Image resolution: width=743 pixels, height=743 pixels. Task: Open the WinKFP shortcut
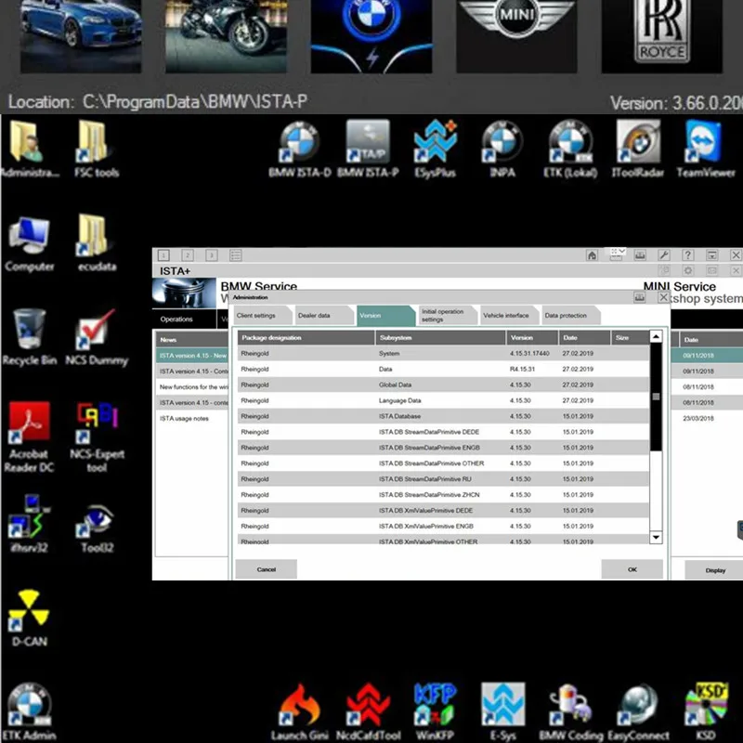click(x=435, y=711)
